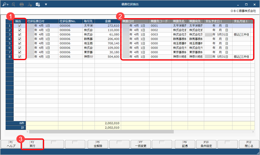The image size is (260, 155).
Task: Click the PDF output icon
Action: [30, 4]
